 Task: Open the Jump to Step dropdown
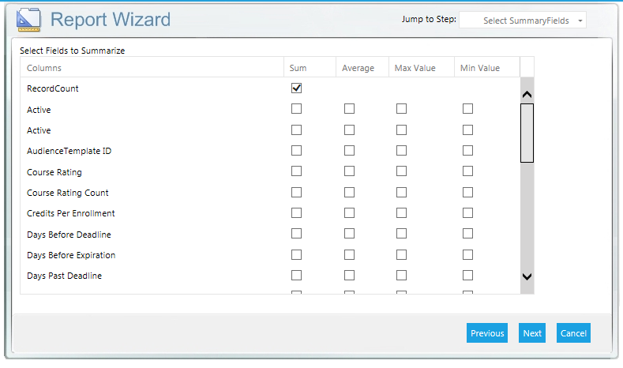(524, 21)
